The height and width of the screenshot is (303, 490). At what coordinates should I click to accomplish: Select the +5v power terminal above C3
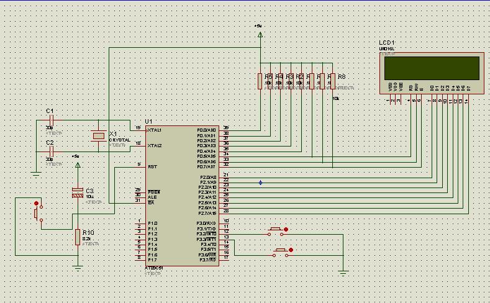[x=78, y=165]
